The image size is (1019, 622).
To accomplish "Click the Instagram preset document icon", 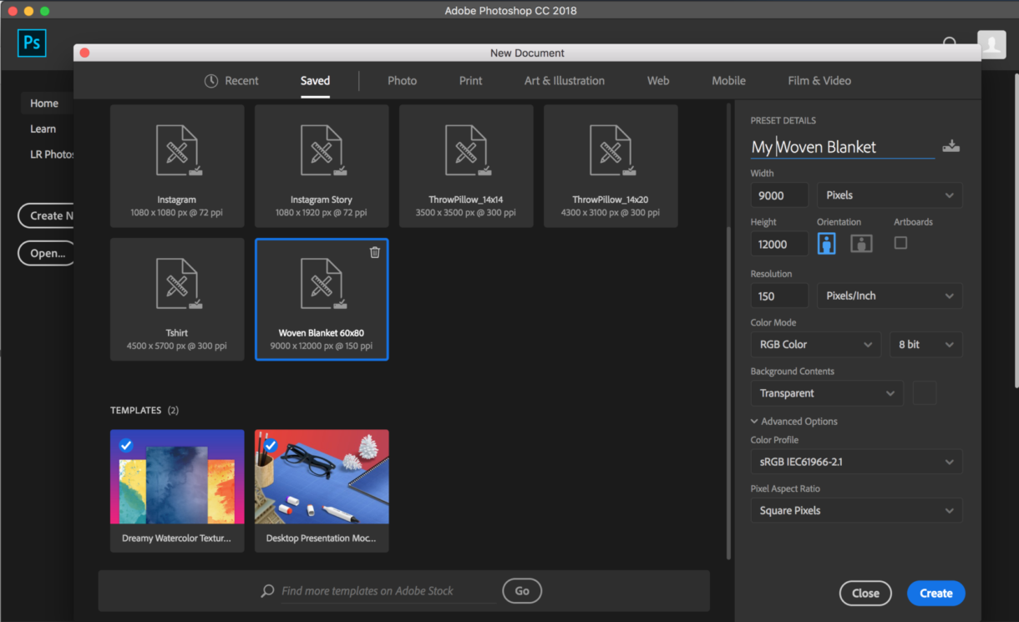I will pos(177,151).
